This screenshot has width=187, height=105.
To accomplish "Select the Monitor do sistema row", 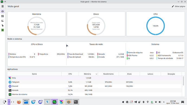I will (95, 94).
